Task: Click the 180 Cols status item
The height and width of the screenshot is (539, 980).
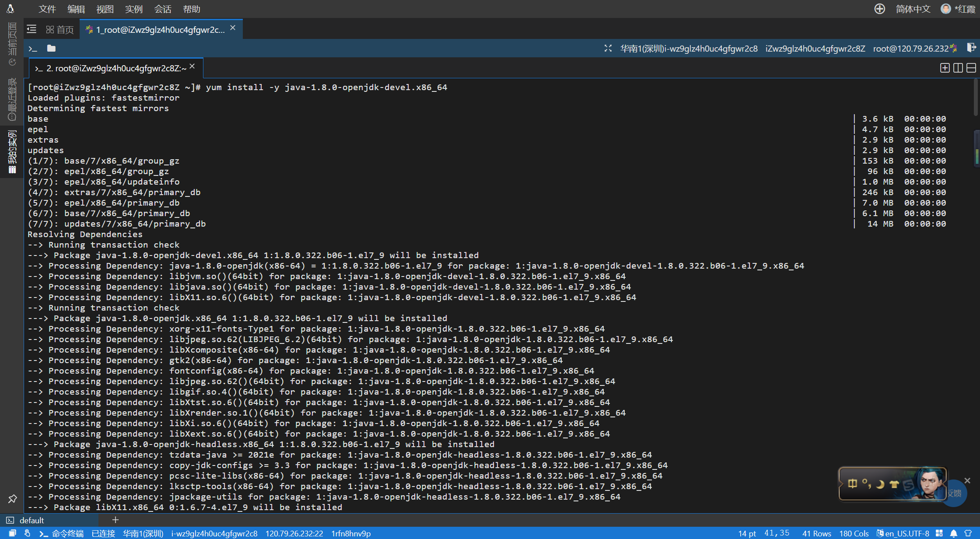Action: 854,533
